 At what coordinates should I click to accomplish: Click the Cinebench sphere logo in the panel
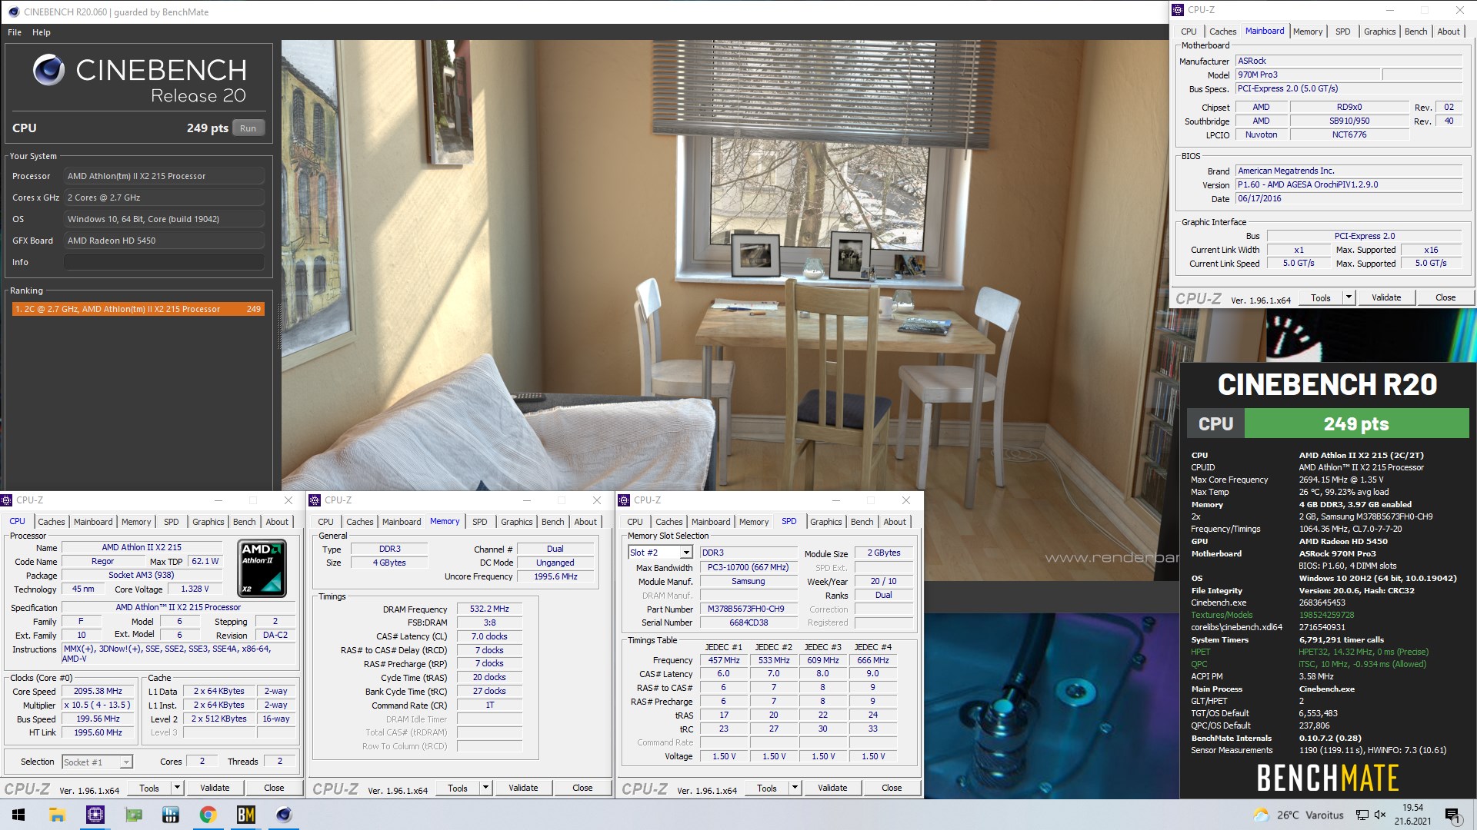coord(48,70)
